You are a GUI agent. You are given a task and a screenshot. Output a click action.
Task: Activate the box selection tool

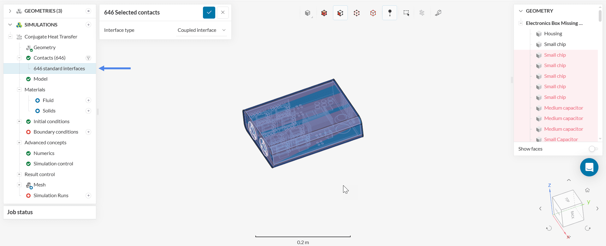click(x=406, y=13)
